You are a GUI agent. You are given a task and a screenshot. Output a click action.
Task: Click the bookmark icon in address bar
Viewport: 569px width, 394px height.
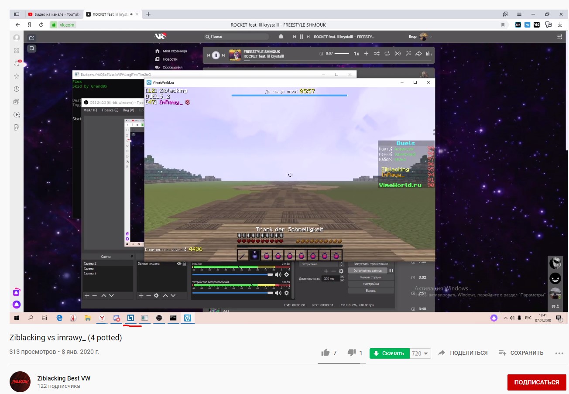click(x=503, y=25)
